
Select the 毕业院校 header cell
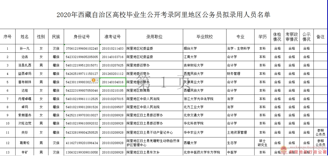pyautogui.click(x=204, y=37)
